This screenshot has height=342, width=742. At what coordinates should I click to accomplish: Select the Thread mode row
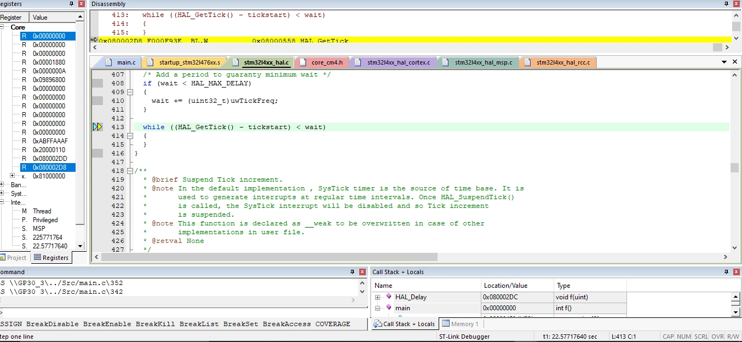click(x=42, y=211)
